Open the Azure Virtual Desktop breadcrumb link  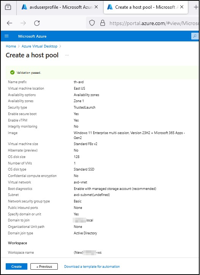click(40, 46)
